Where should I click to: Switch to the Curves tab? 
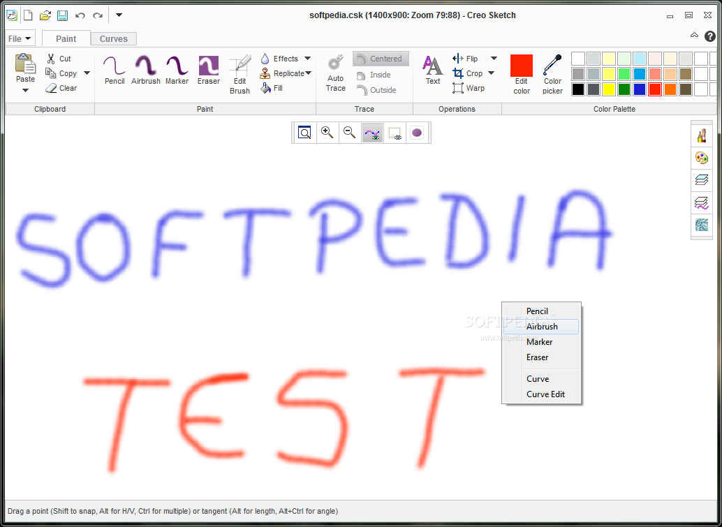[x=114, y=38]
